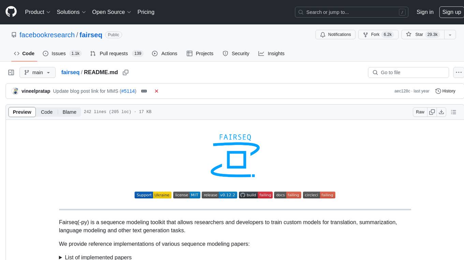Image resolution: width=464 pixels, height=260 pixels.
Task: Open document outline icon
Action: (453, 112)
